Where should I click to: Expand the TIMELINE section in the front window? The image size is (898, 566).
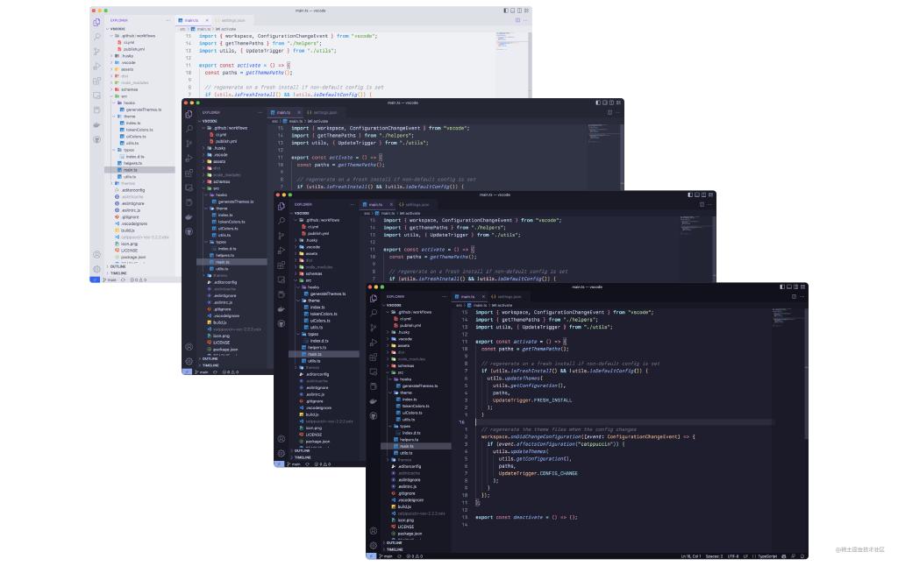395,549
